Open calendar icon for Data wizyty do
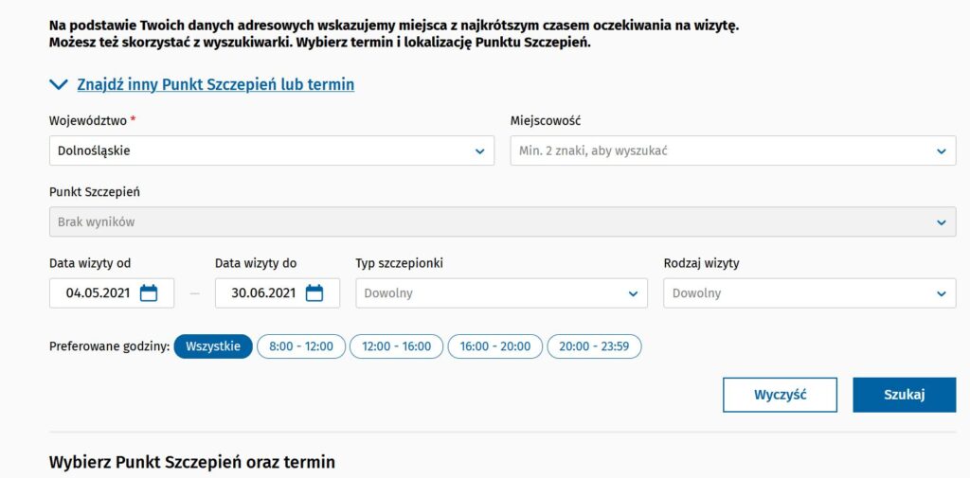The width and height of the screenshot is (970, 478). coord(314,293)
